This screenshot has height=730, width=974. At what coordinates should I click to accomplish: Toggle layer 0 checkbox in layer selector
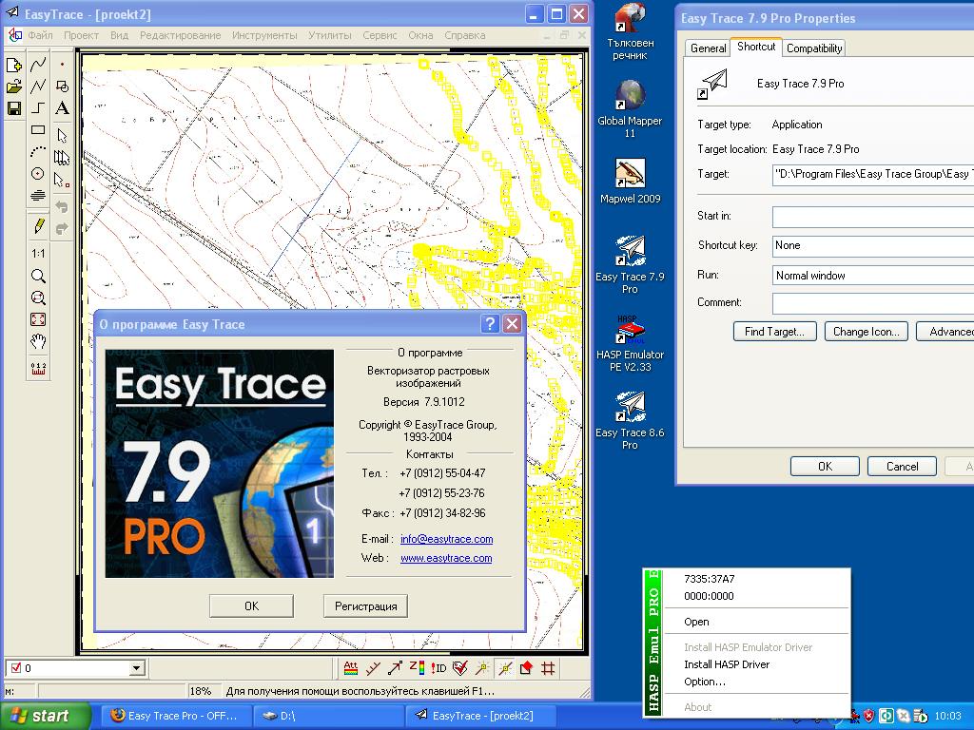17,668
